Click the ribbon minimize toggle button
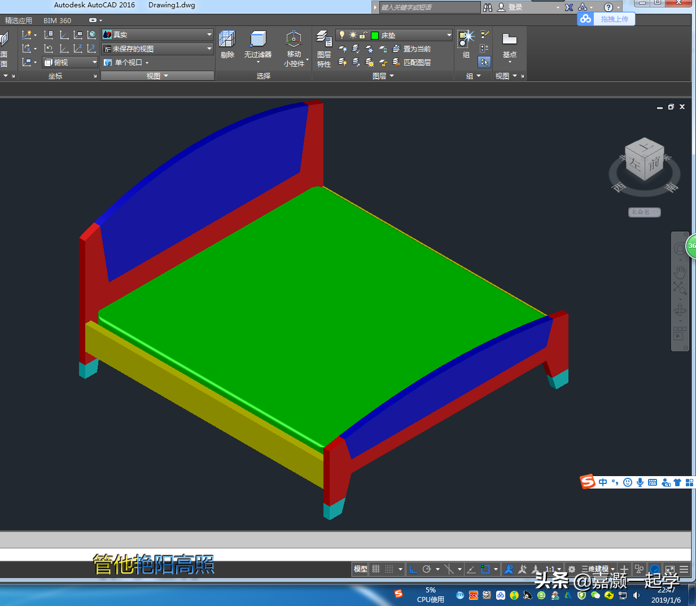The image size is (696, 606). click(93, 20)
